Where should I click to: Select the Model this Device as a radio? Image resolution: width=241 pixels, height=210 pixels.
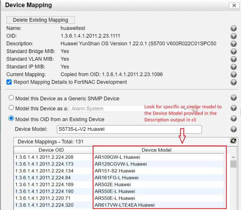point(11,108)
